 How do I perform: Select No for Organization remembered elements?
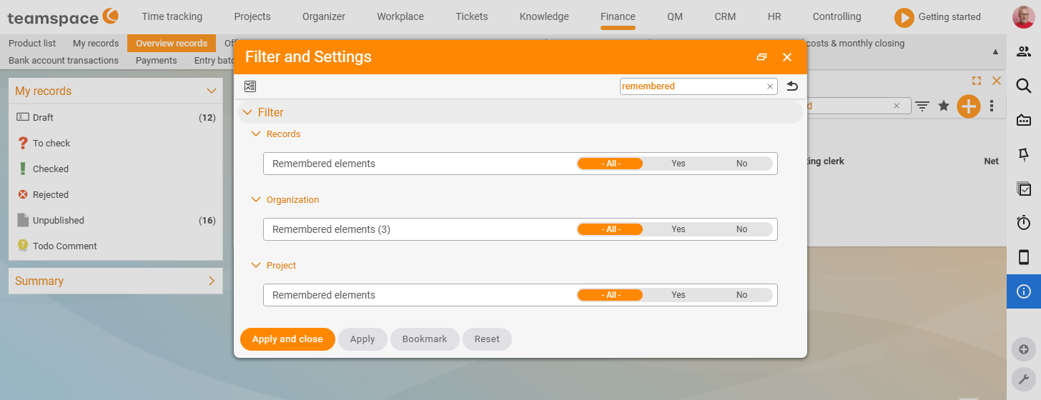click(x=741, y=229)
